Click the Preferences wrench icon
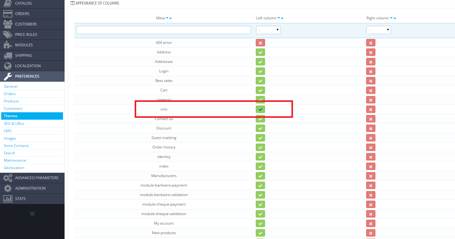The image size is (455, 239). tap(8, 76)
